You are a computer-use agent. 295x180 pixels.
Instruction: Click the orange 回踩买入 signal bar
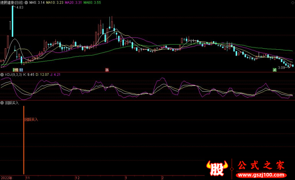click(24, 140)
